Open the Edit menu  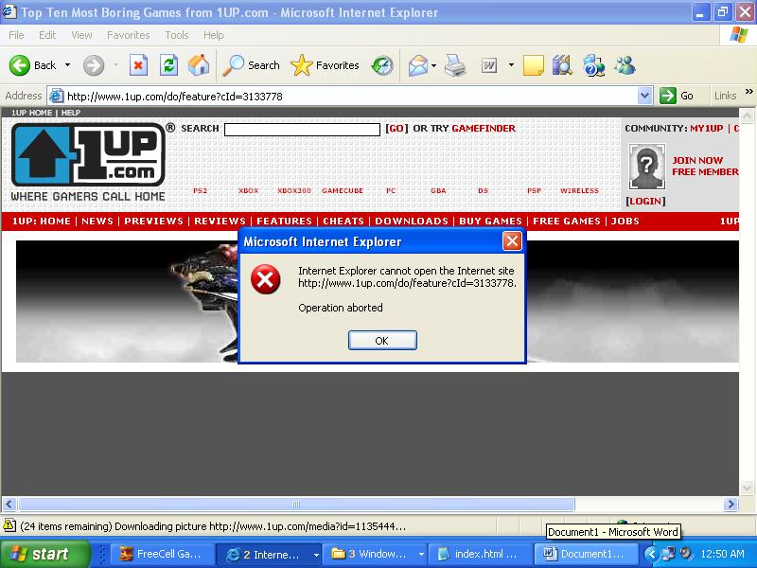(x=47, y=35)
